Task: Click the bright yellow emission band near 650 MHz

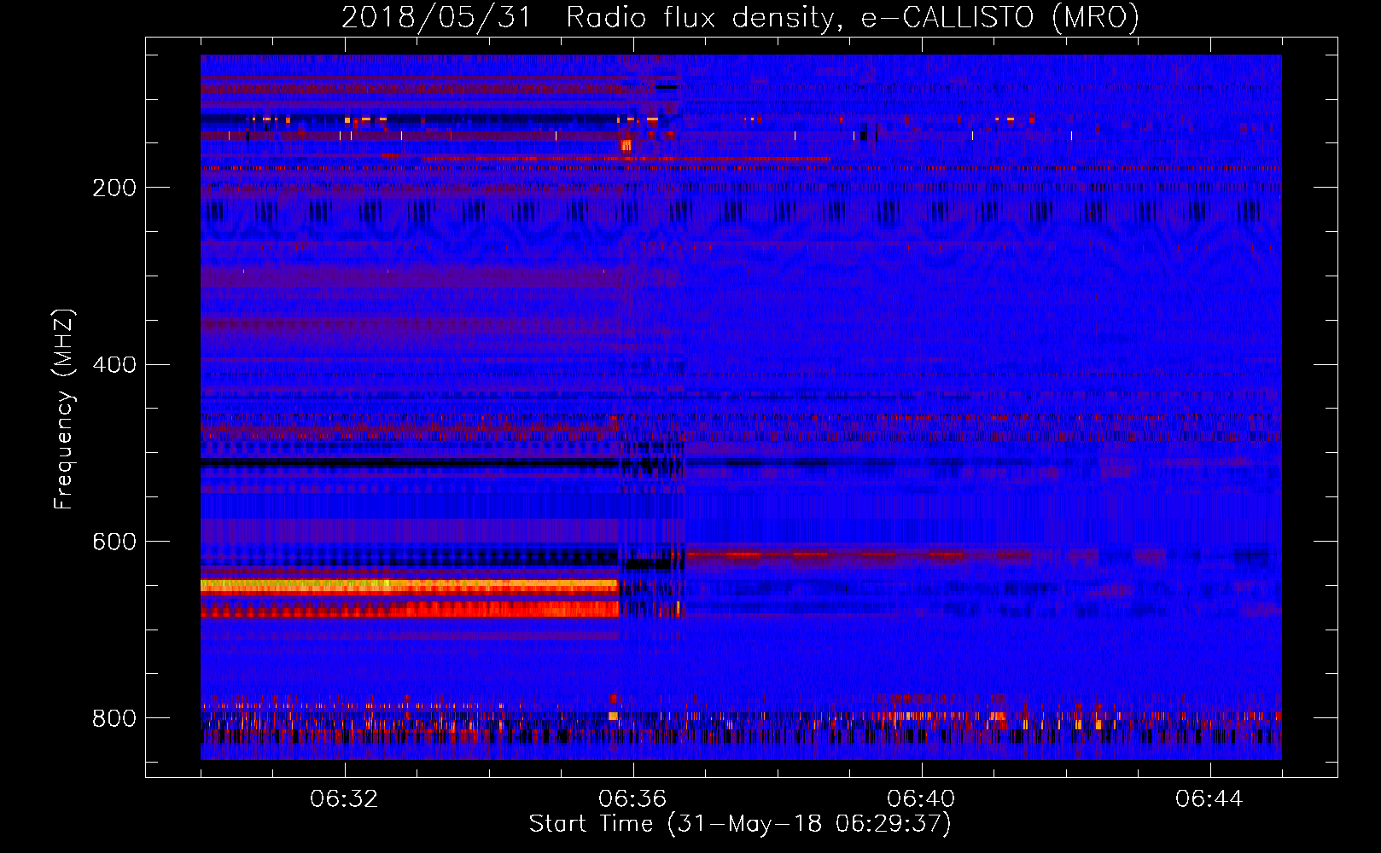Action: click(410, 586)
